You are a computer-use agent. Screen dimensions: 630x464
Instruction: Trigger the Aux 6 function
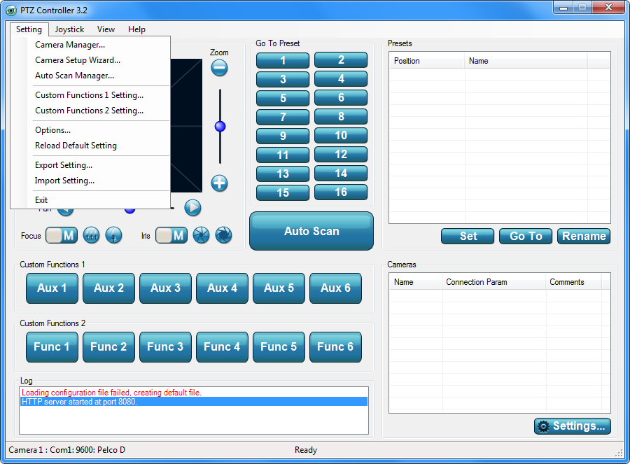click(x=335, y=288)
